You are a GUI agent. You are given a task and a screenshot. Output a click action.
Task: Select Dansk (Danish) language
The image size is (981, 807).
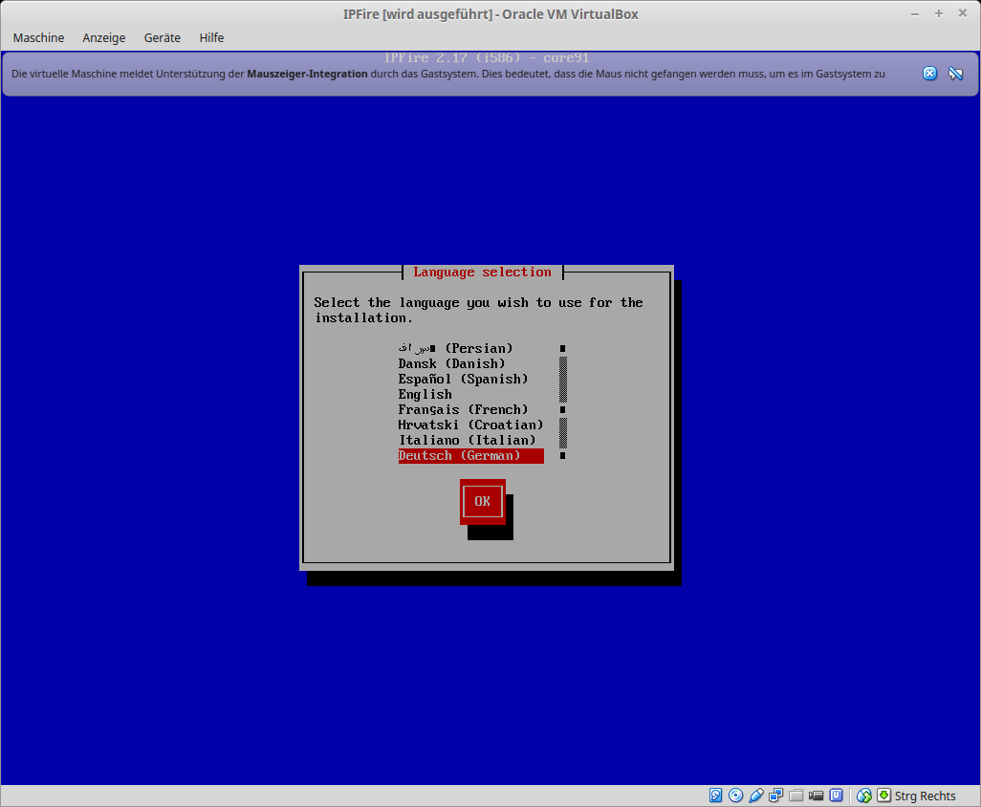pyautogui.click(x=471, y=363)
